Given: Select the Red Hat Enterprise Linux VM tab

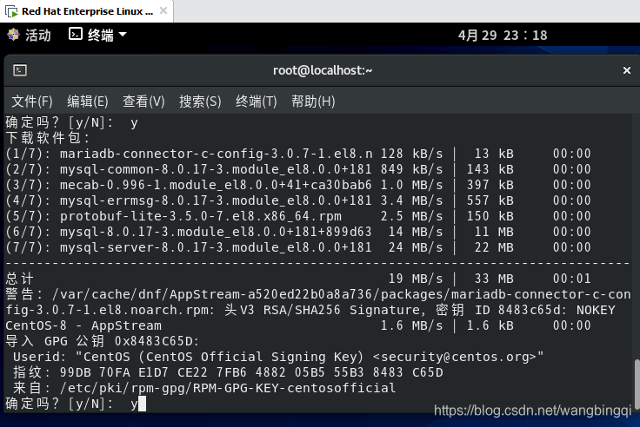Looking at the screenshot, I should pos(87,11).
